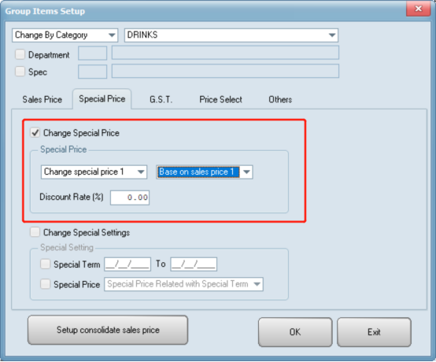Screen dimensions: 436x362
Task: Go to the Price Select tab
Action: coord(220,99)
